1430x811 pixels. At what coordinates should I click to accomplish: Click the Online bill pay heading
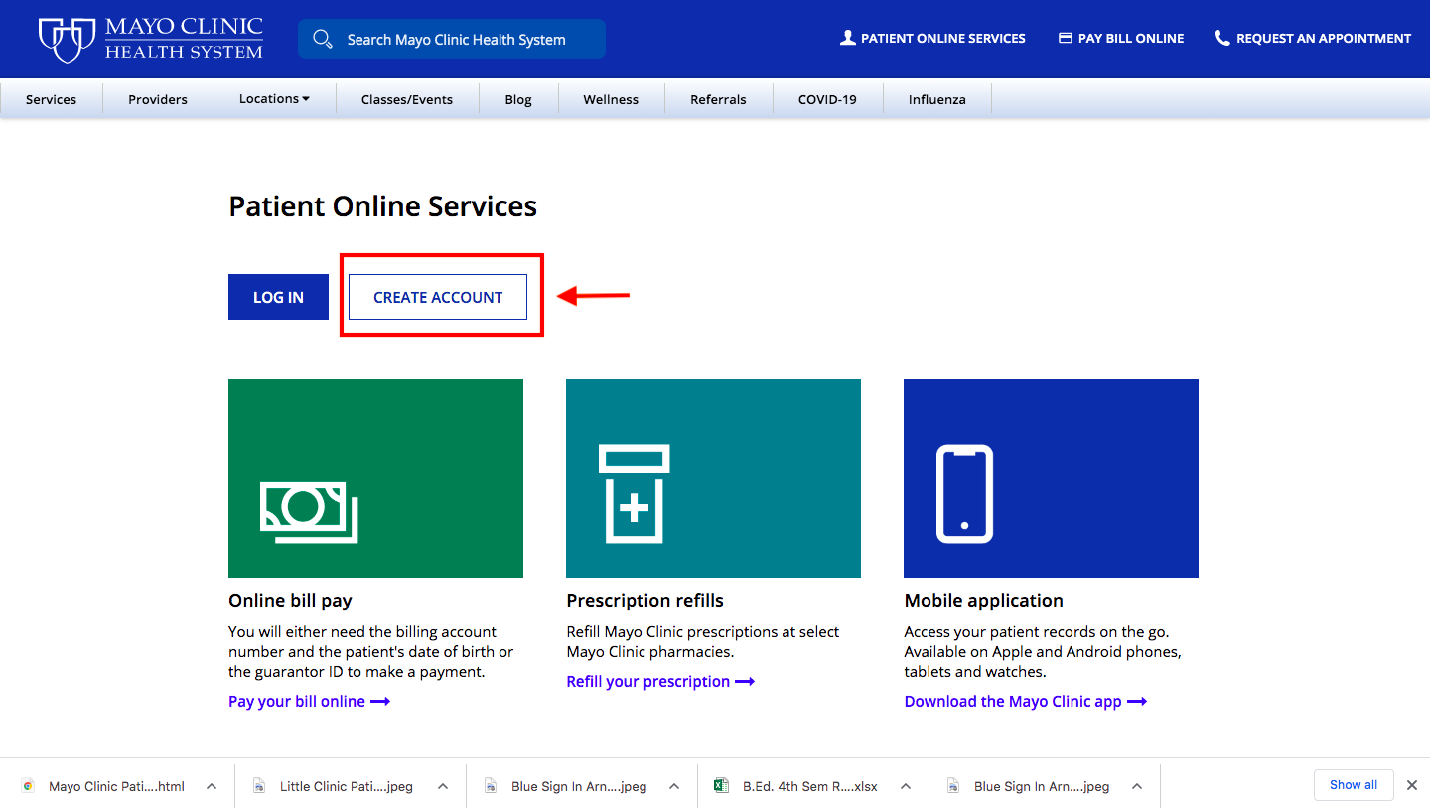click(290, 601)
